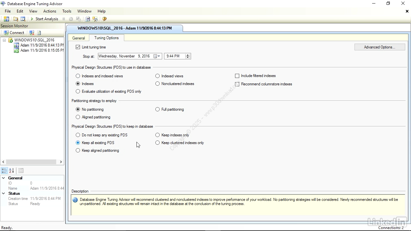Click the Alphabetical sort icon in properties pane
The height and width of the screenshot is (231, 411).
[12, 171]
